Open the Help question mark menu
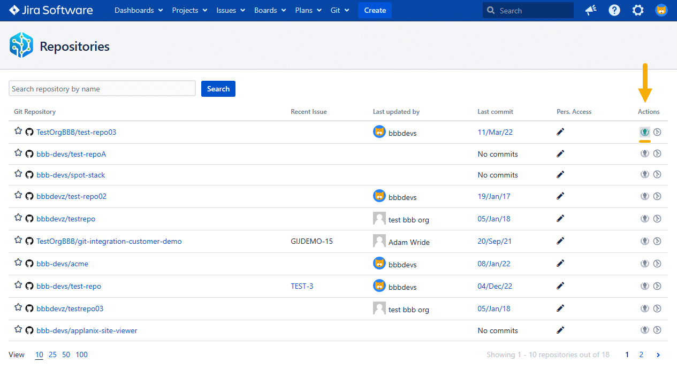This screenshot has width=677, height=370. (x=614, y=10)
